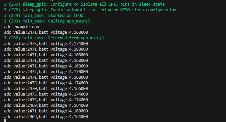This screenshot has width=226, height=122.
Task: Click the adc value:2472 reading
Action: (20, 72)
